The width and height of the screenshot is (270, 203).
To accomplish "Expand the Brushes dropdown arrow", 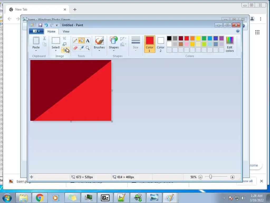I will (99, 50).
